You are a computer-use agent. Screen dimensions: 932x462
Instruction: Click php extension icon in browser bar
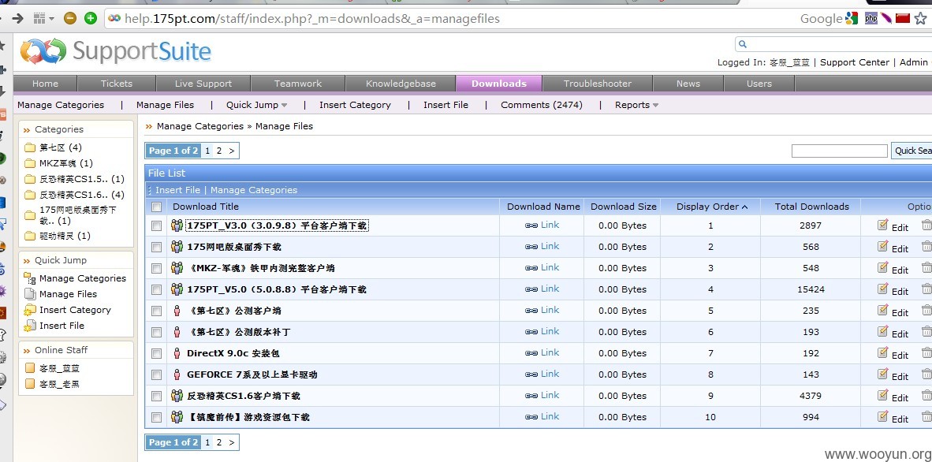coord(871,18)
